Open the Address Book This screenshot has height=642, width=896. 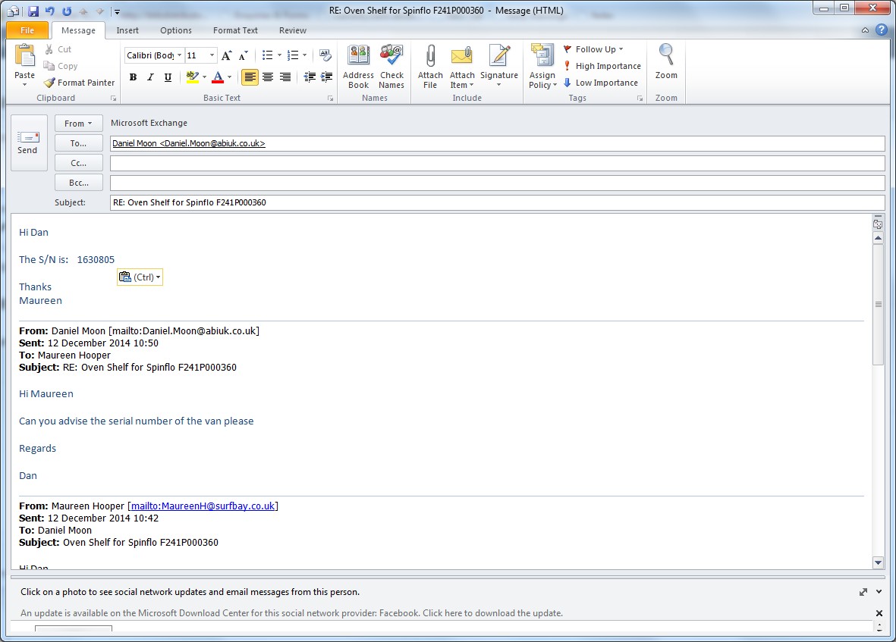(x=358, y=58)
